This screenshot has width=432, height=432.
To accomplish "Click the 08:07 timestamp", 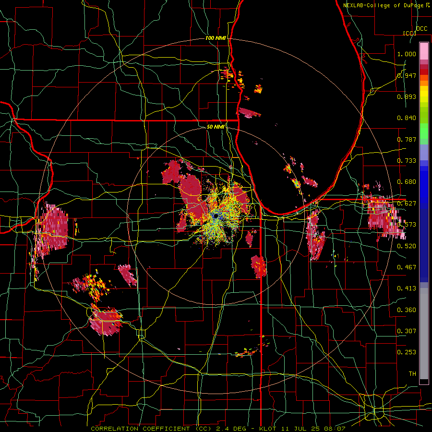I will click(334, 429).
